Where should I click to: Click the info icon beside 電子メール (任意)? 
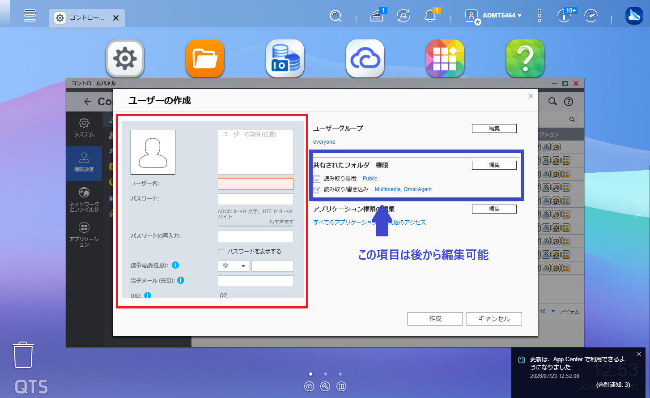point(181,280)
